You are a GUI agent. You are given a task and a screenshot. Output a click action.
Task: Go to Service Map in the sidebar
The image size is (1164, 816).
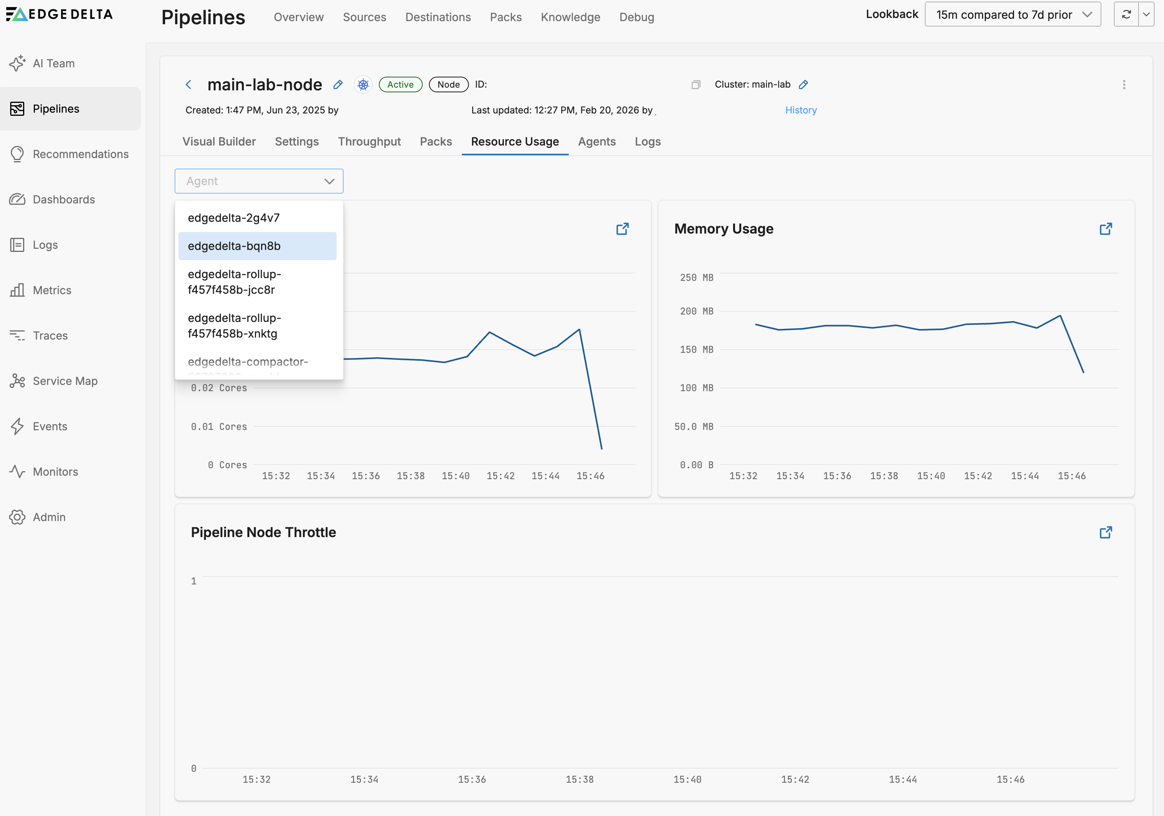click(x=65, y=381)
